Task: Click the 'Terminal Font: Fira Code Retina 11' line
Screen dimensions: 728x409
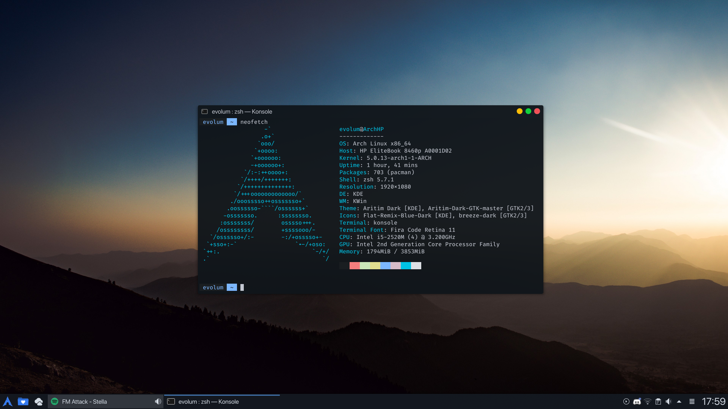Action: tap(397, 230)
